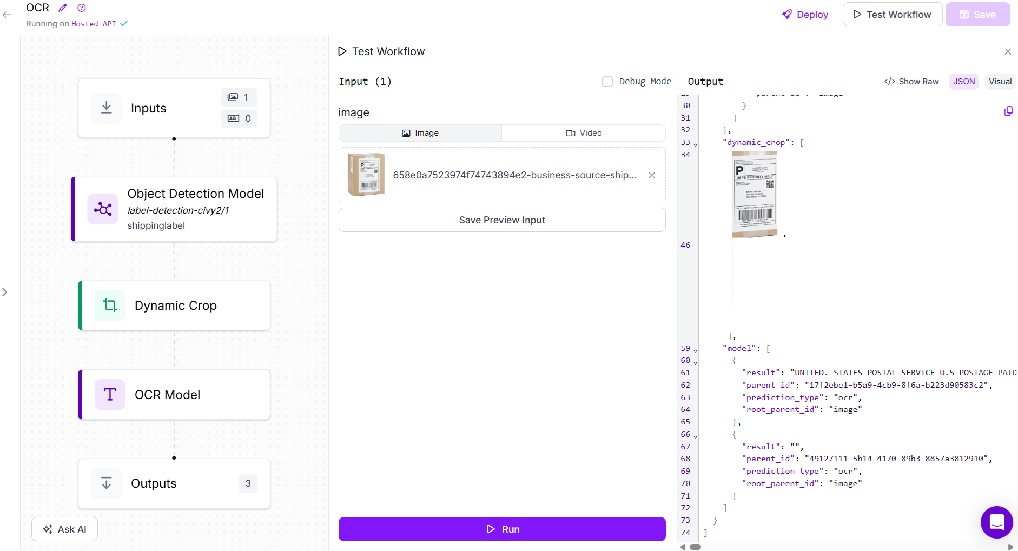Screen dimensions: 1018x551
Task: Click the parent_id value on line 62
Action: coord(896,385)
